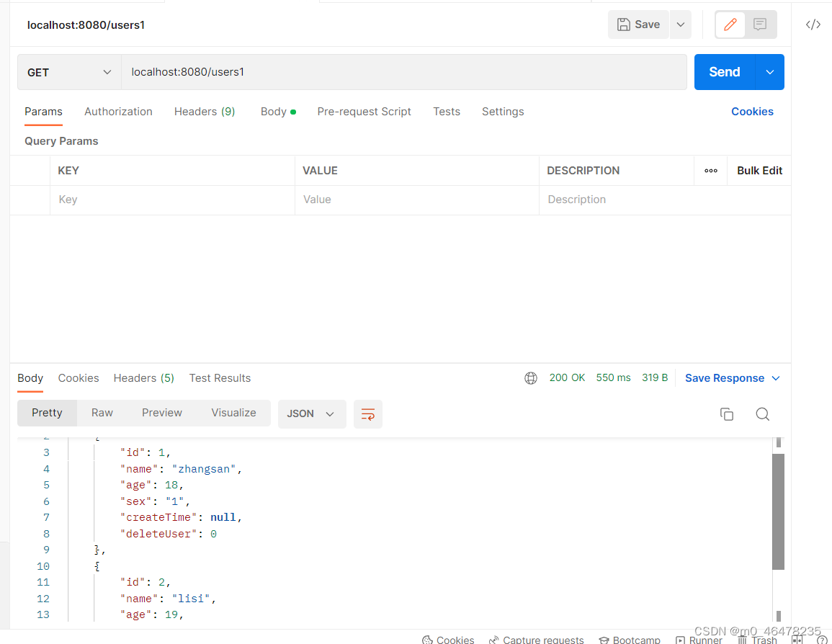832x644 pixels.
Task: Click the request edit pencil icon
Action: pos(730,24)
